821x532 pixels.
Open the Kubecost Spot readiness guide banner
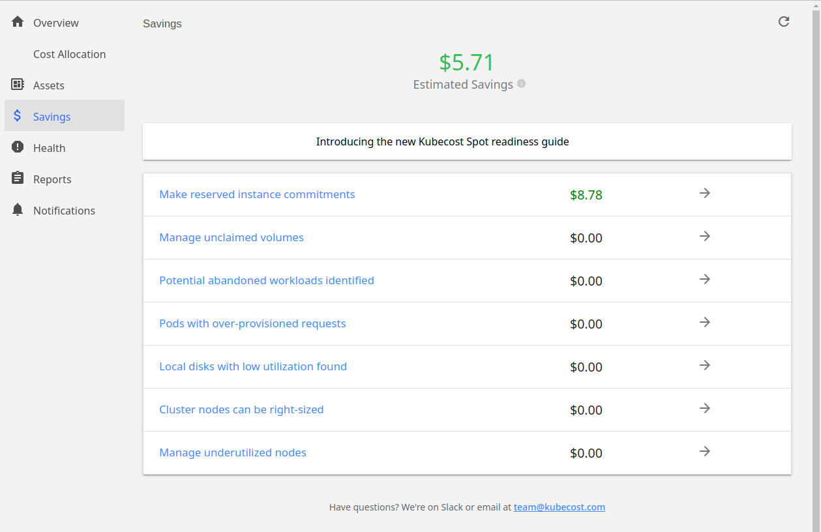tap(442, 141)
